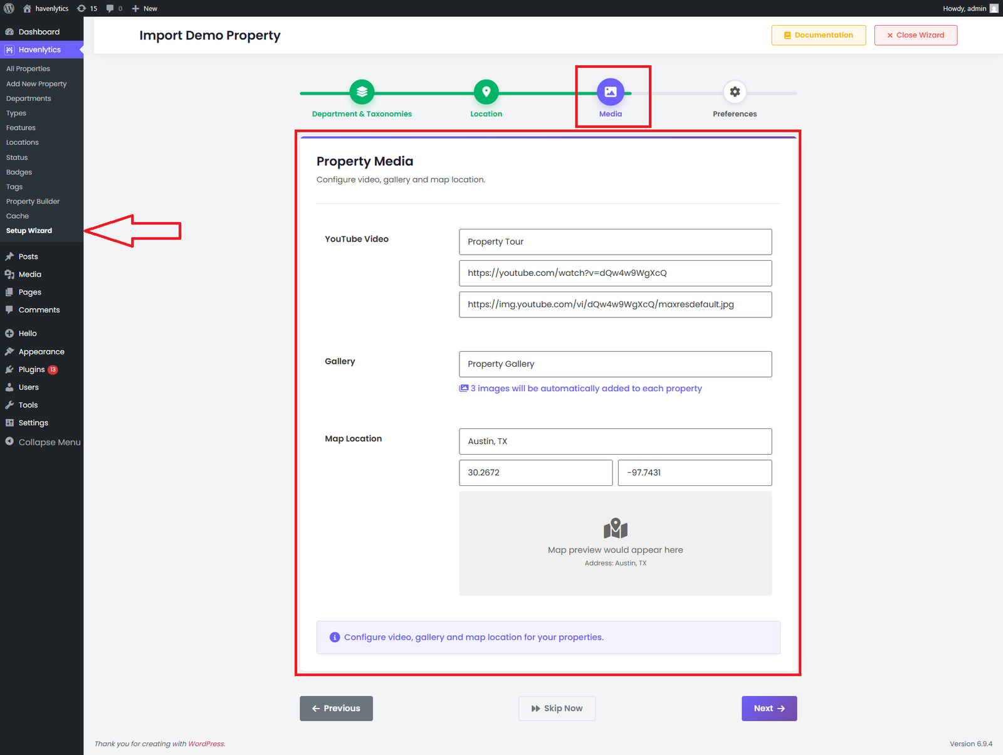Click the map preview placeholder icon
The height and width of the screenshot is (755, 1003).
(x=615, y=529)
